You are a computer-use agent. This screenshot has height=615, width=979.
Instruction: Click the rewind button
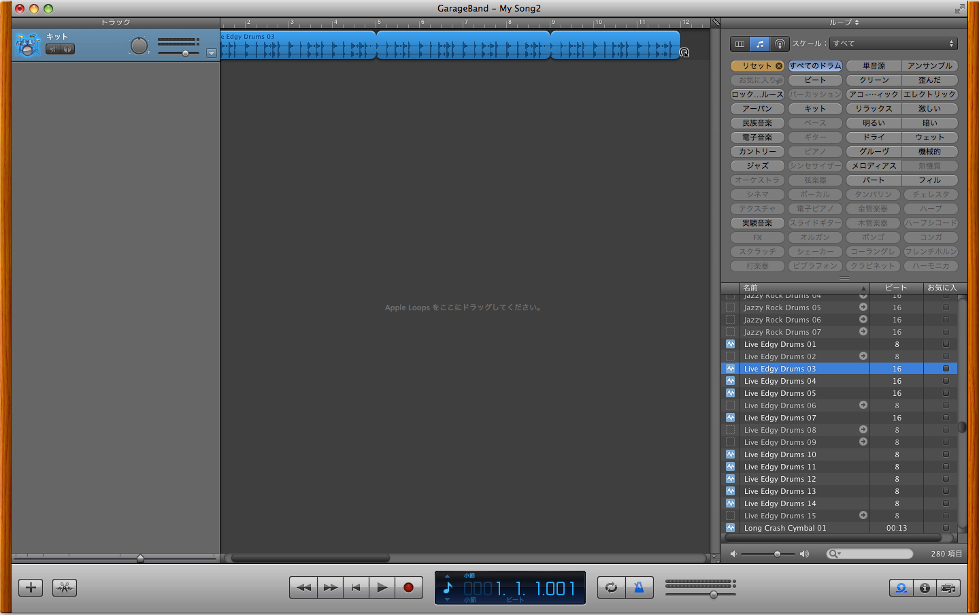click(x=303, y=587)
